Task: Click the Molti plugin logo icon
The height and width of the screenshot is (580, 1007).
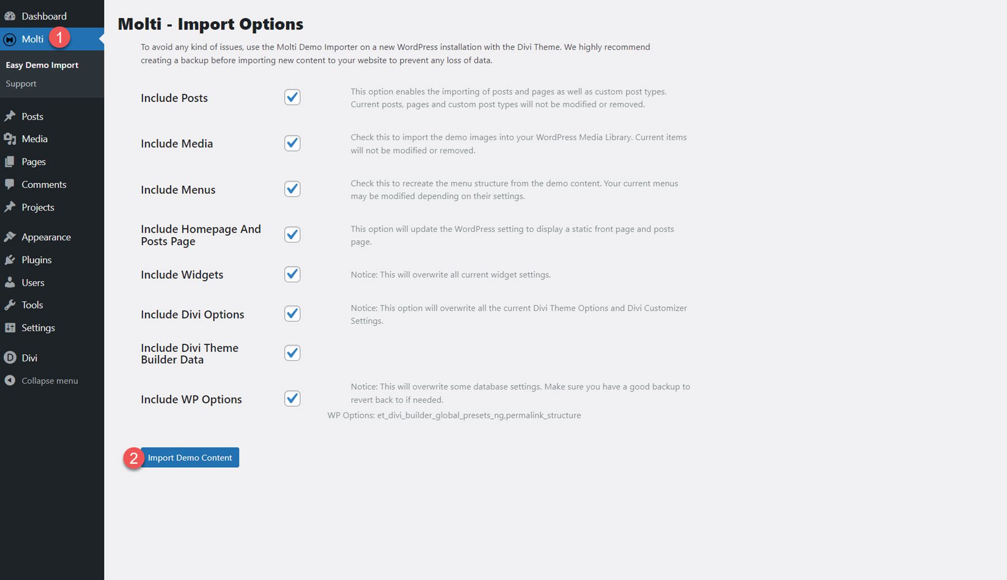Action: click(x=9, y=39)
